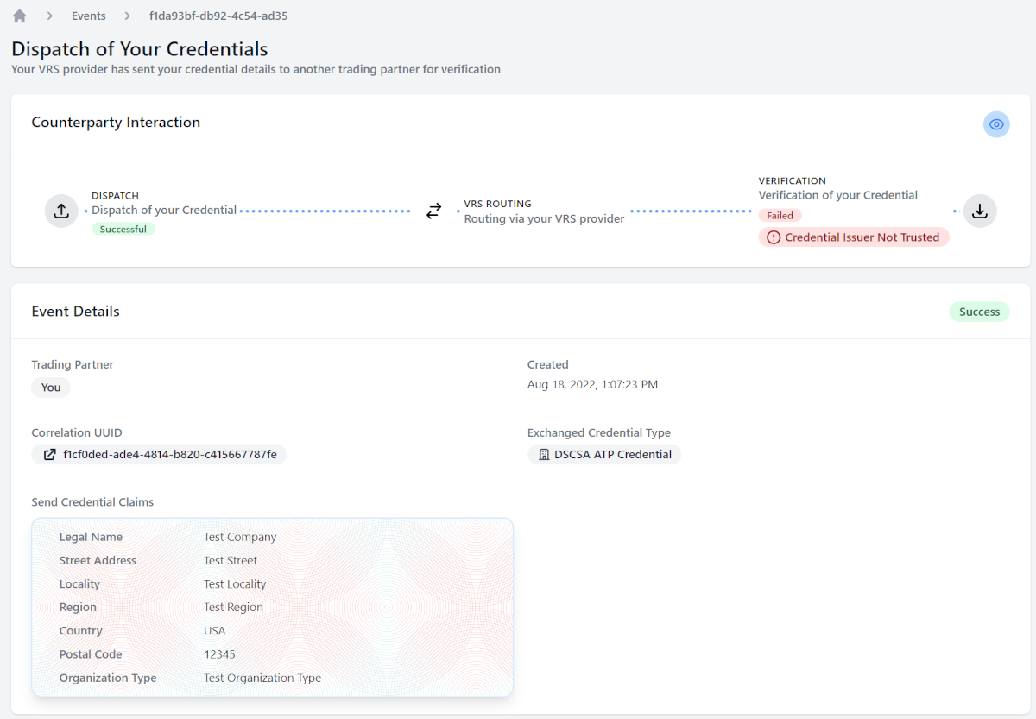Click the VRS routing swap arrows icon

(x=434, y=211)
